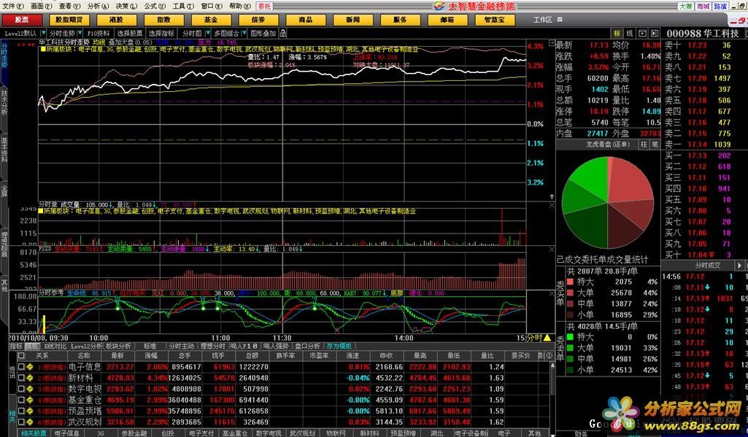Tick the checkbox for 武汉规划 row

[x=21, y=422]
